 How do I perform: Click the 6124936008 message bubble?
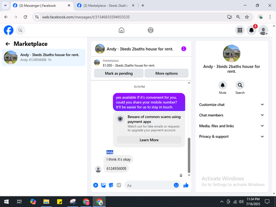coord(116,168)
